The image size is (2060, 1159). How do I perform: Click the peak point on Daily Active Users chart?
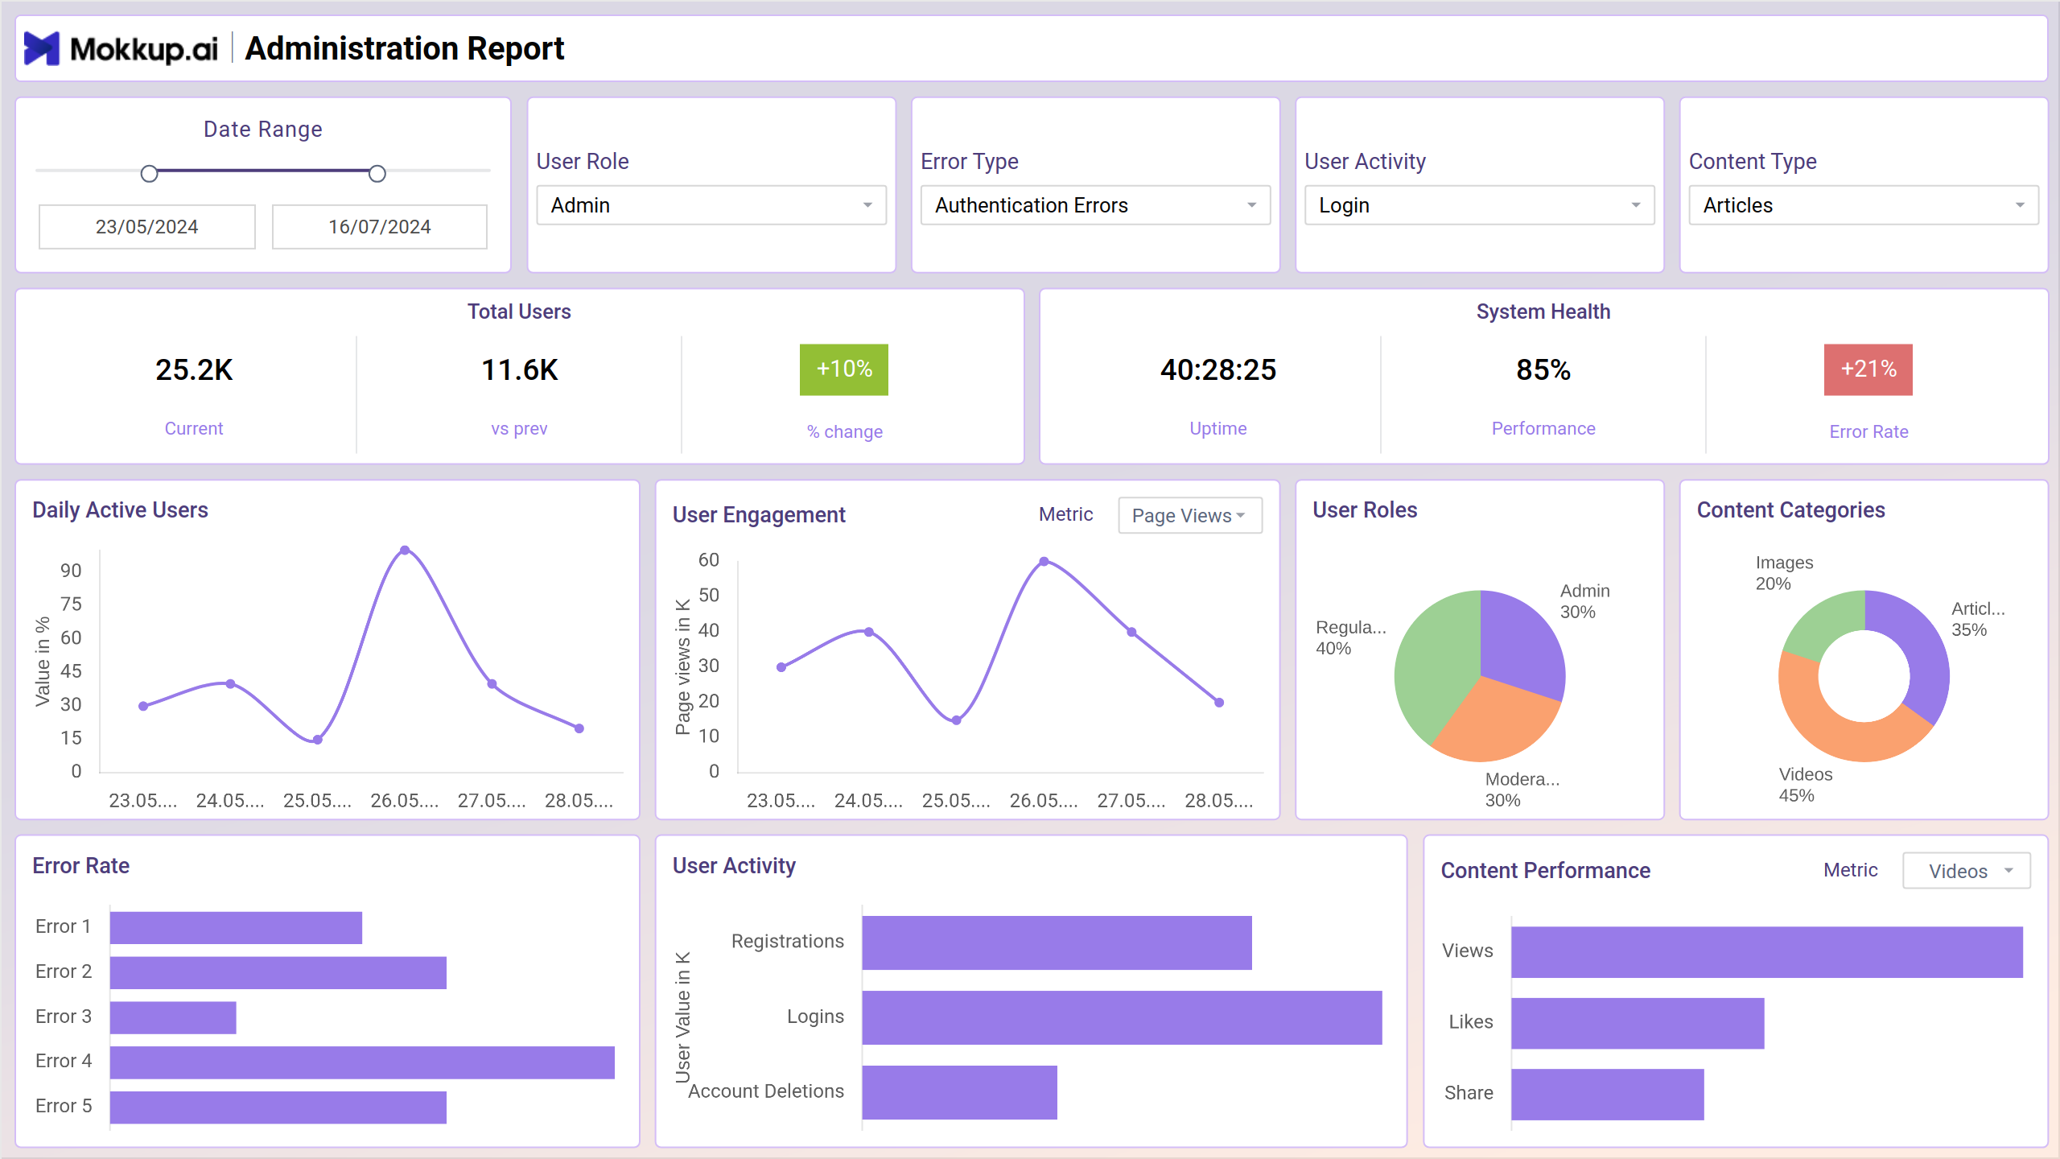[405, 551]
